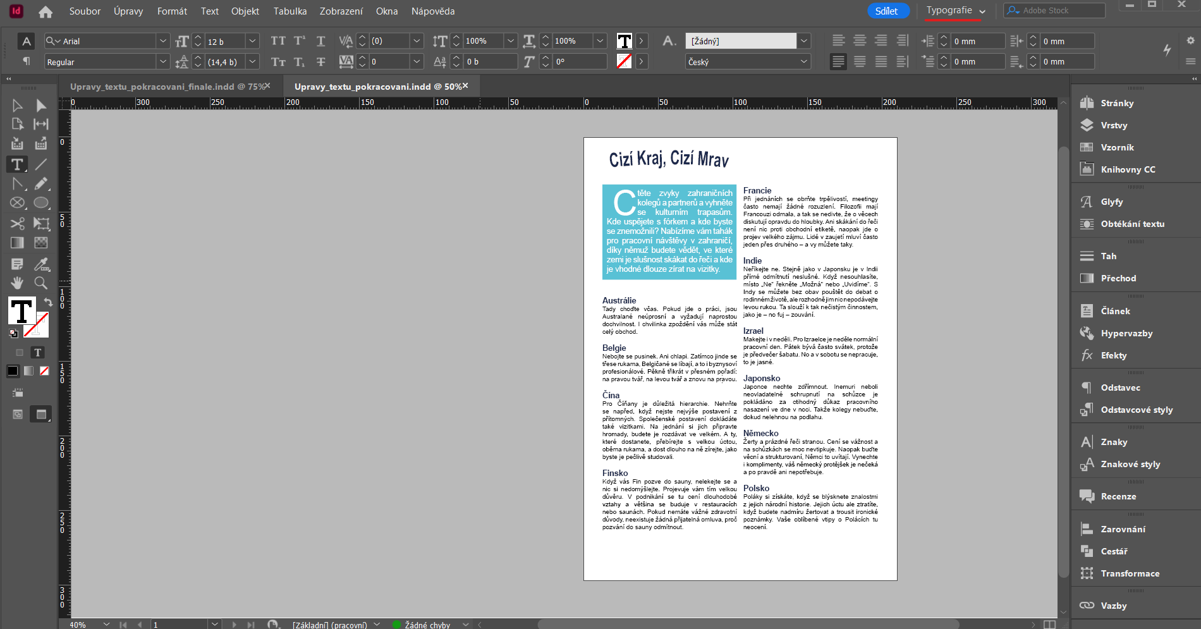This screenshot has width=1201, height=629.
Task: Open the Vzorník panel
Action: point(1116,147)
